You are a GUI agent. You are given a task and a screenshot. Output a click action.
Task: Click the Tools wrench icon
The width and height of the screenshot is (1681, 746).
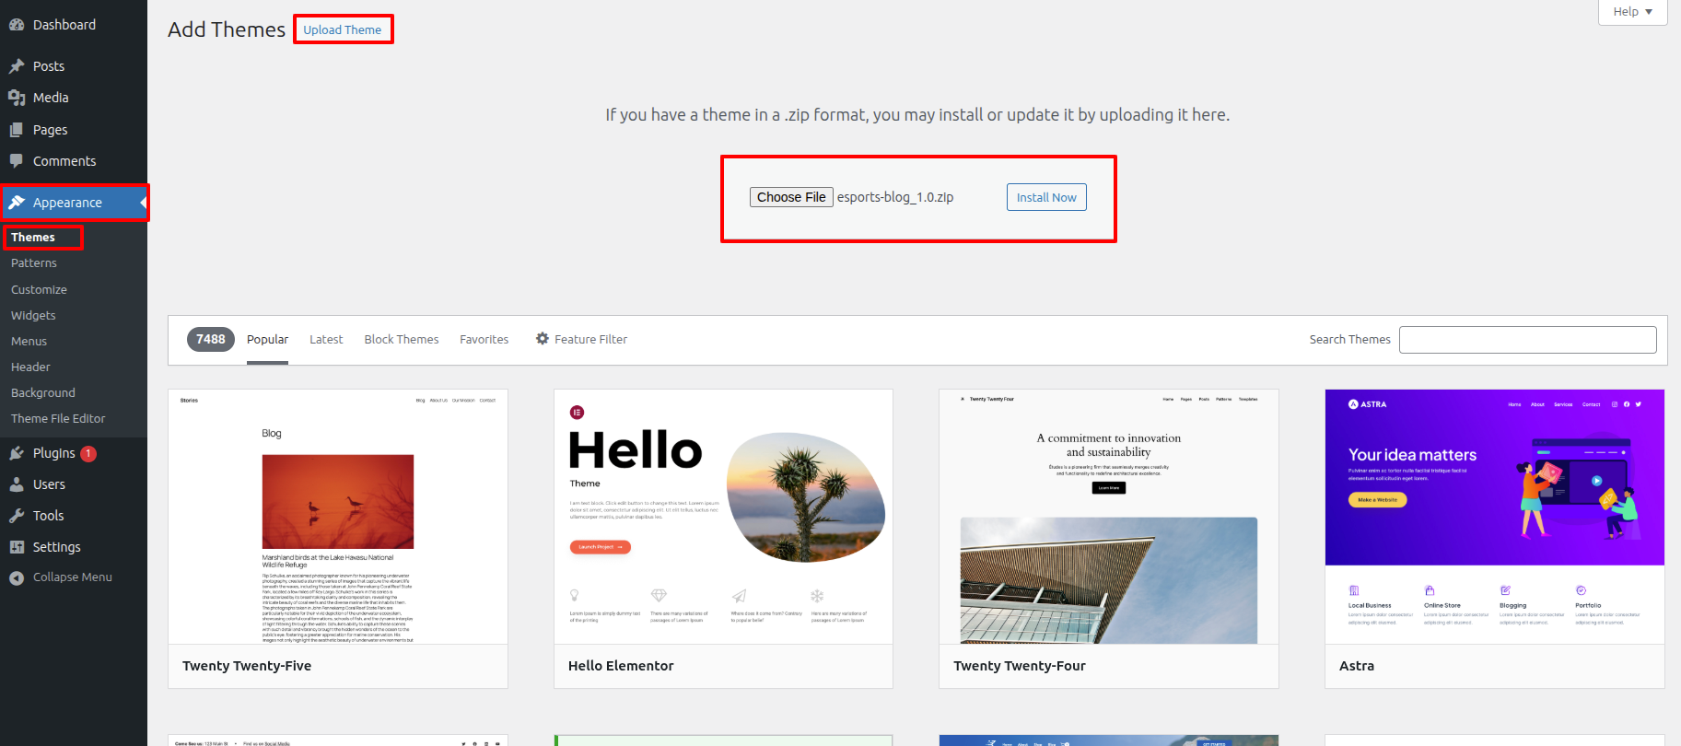(17, 516)
